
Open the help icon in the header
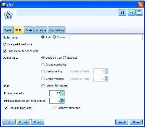tap(122, 12)
